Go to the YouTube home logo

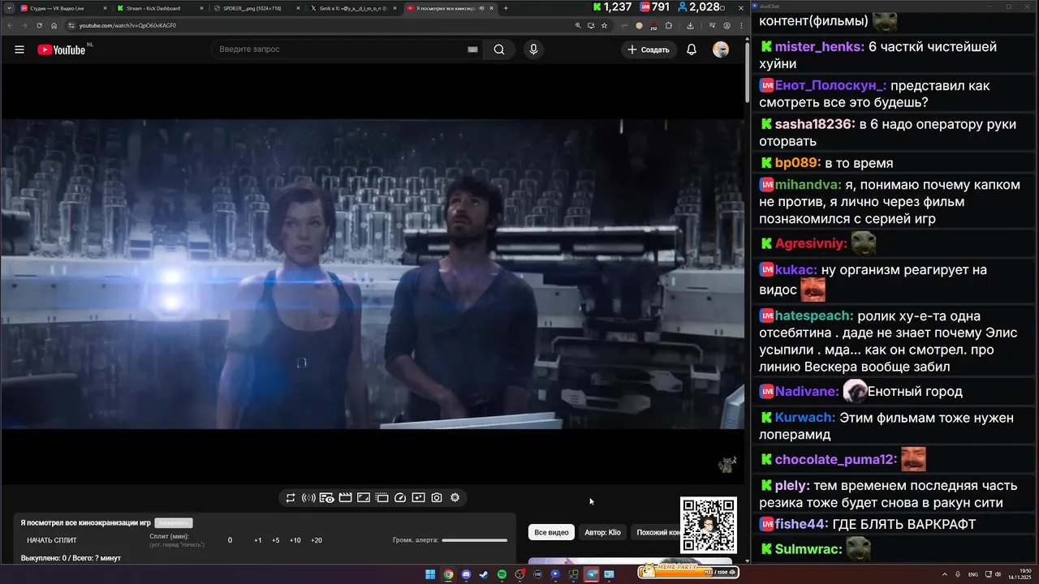[62, 49]
